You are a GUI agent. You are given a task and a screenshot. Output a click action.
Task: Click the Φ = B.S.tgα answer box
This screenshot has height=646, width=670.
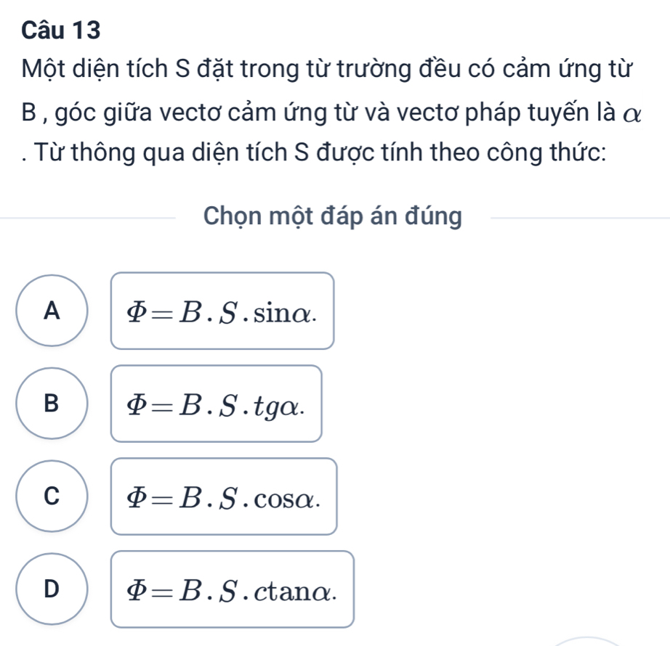[x=216, y=404]
